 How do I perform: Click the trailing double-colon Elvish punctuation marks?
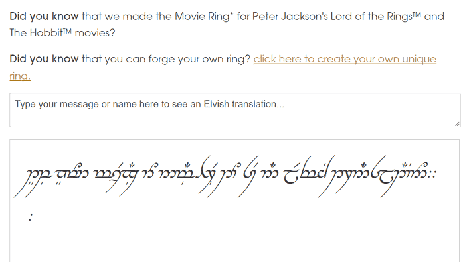point(432,174)
